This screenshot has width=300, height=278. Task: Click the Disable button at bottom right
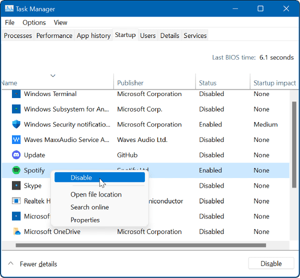click(271, 263)
